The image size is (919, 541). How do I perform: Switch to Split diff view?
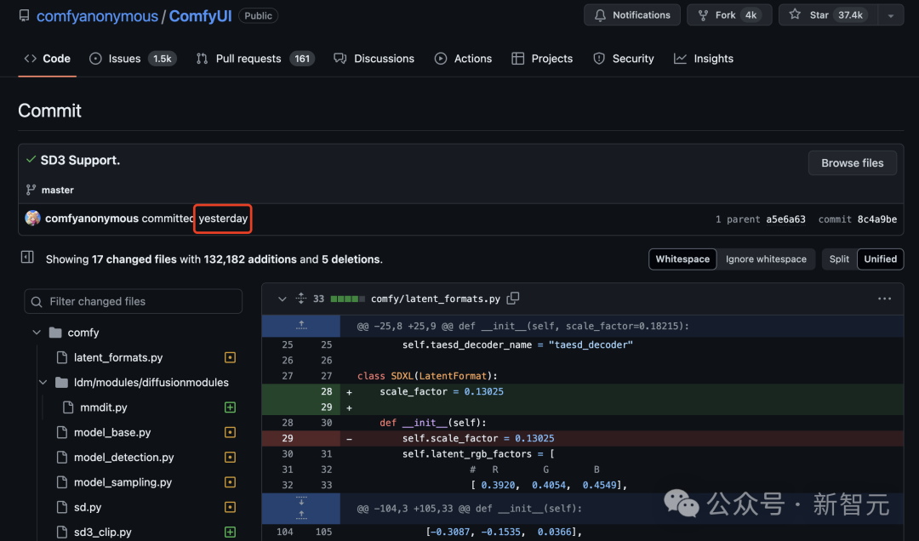(839, 259)
